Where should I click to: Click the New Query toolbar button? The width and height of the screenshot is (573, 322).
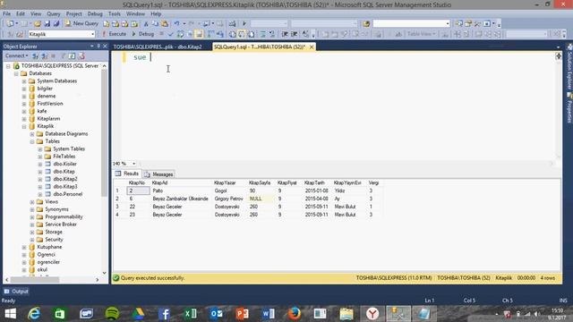pyautogui.click(x=81, y=23)
